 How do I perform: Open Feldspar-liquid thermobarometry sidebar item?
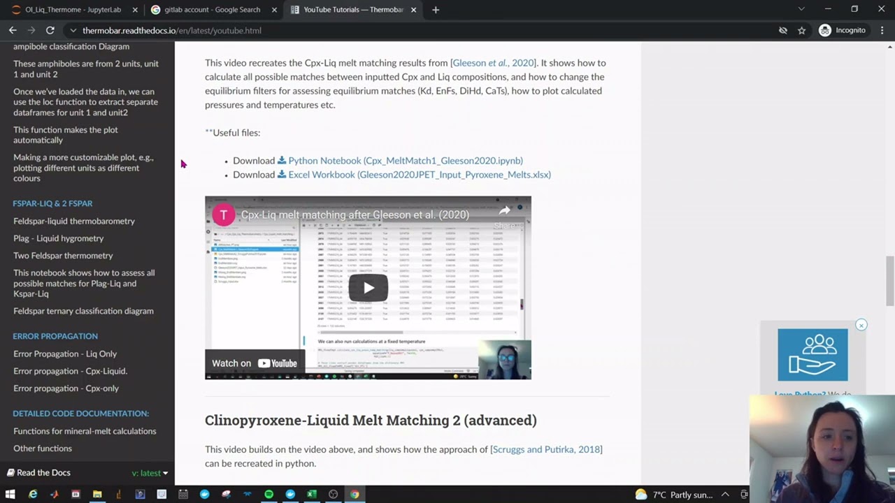pyautogui.click(x=74, y=221)
